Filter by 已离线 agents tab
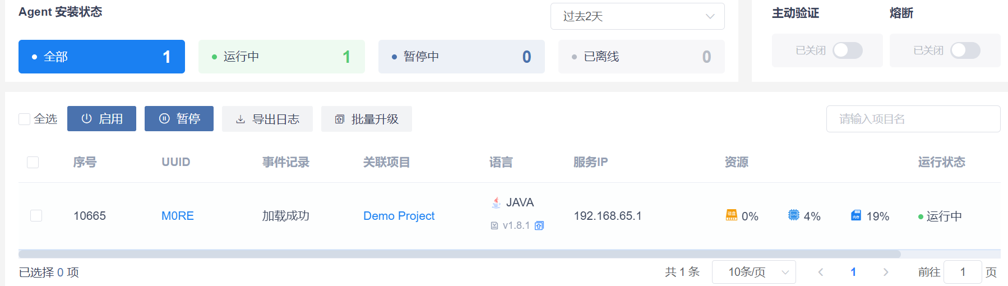This screenshot has width=1008, height=286. point(641,57)
